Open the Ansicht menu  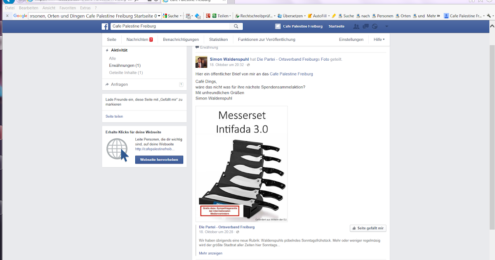tap(49, 8)
